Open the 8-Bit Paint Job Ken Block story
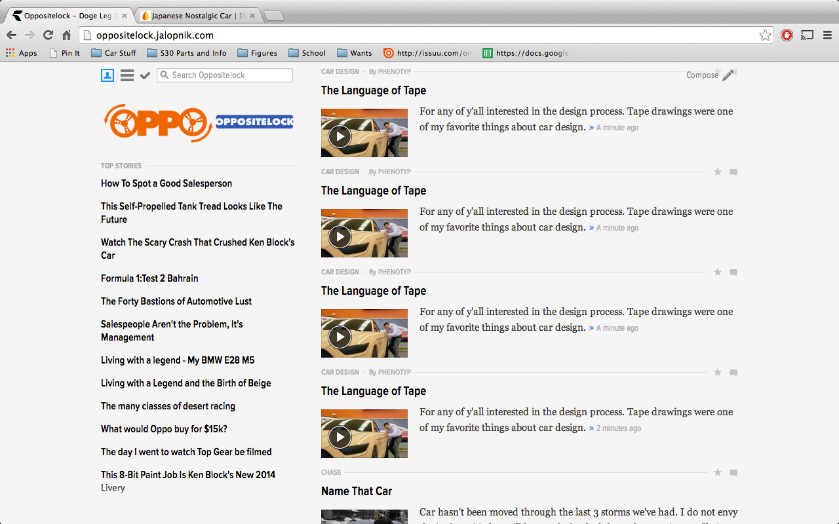The height and width of the screenshot is (524, 839). pyautogui.click(x=188, y=481)
